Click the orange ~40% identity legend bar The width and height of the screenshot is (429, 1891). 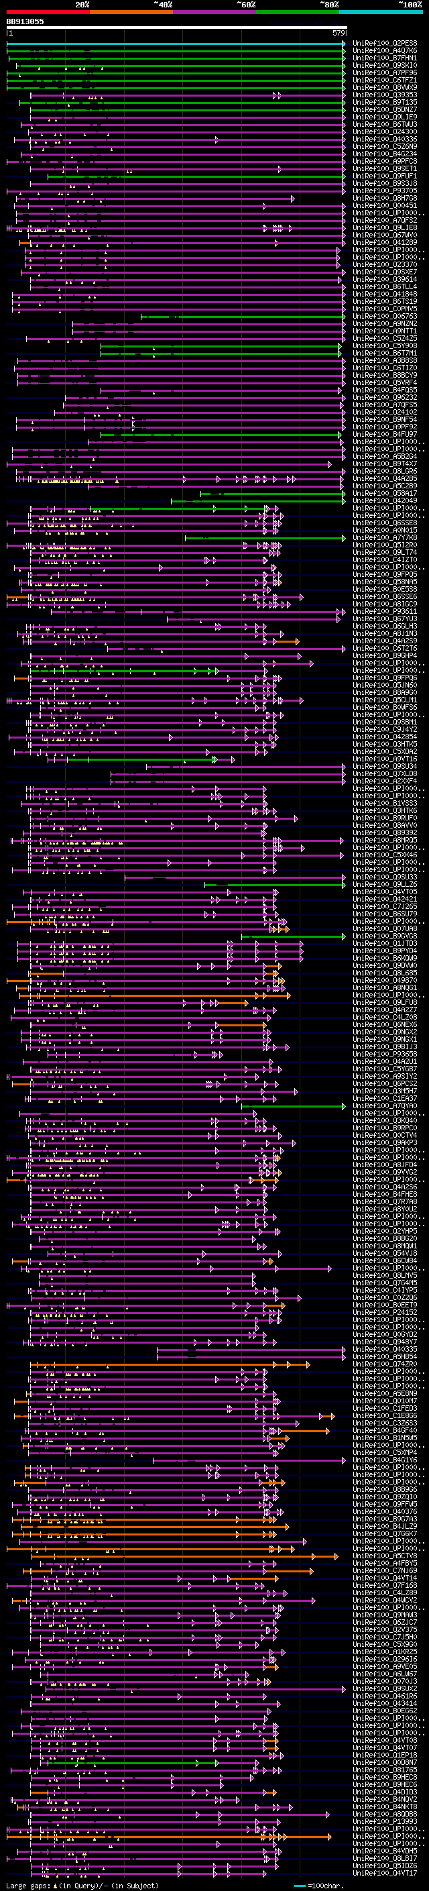[x=131, y=11]
